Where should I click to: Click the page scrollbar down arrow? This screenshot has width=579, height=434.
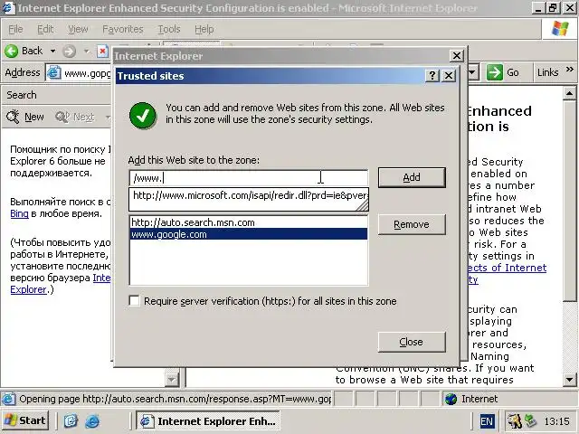[569, 380]
